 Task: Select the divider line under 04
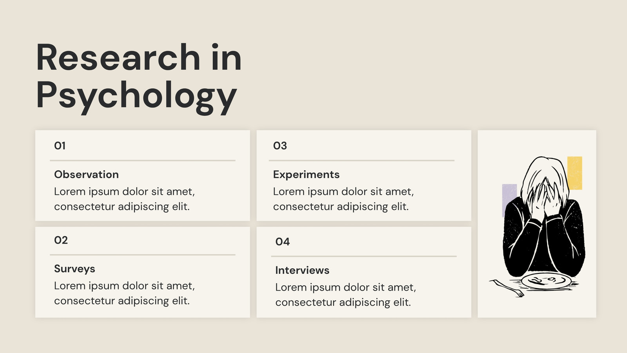364,256
